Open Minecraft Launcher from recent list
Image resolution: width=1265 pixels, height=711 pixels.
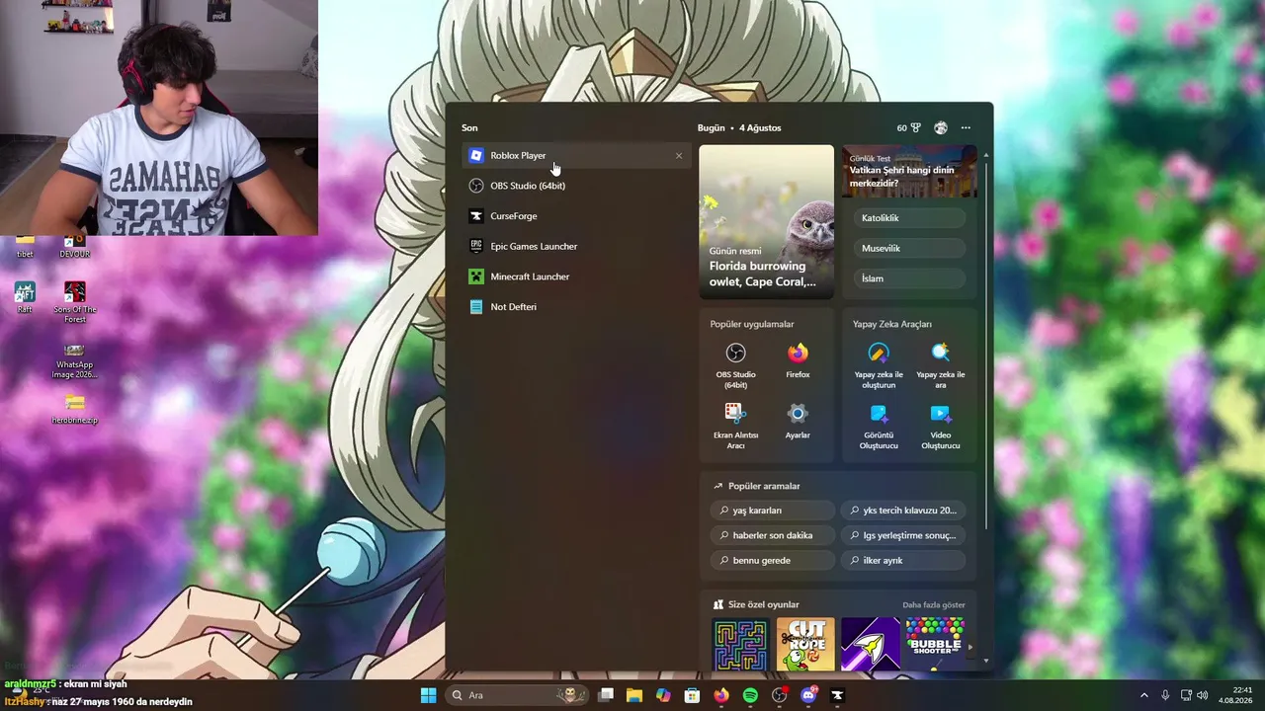click(576, 276)
